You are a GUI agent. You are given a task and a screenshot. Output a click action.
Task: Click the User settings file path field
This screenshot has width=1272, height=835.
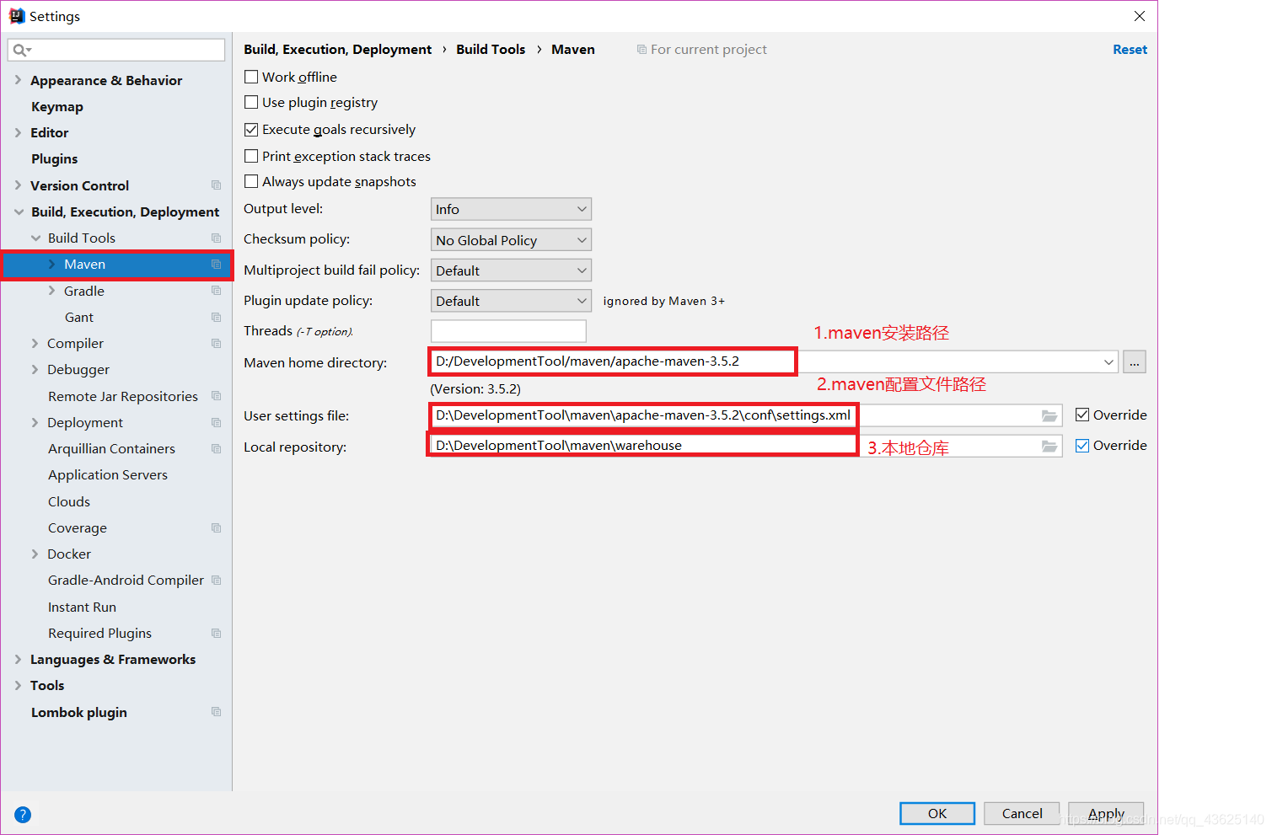(746, 415)
